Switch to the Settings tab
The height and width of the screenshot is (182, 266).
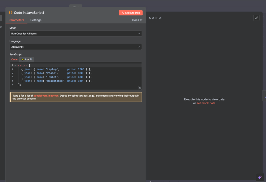click(36, 20)
